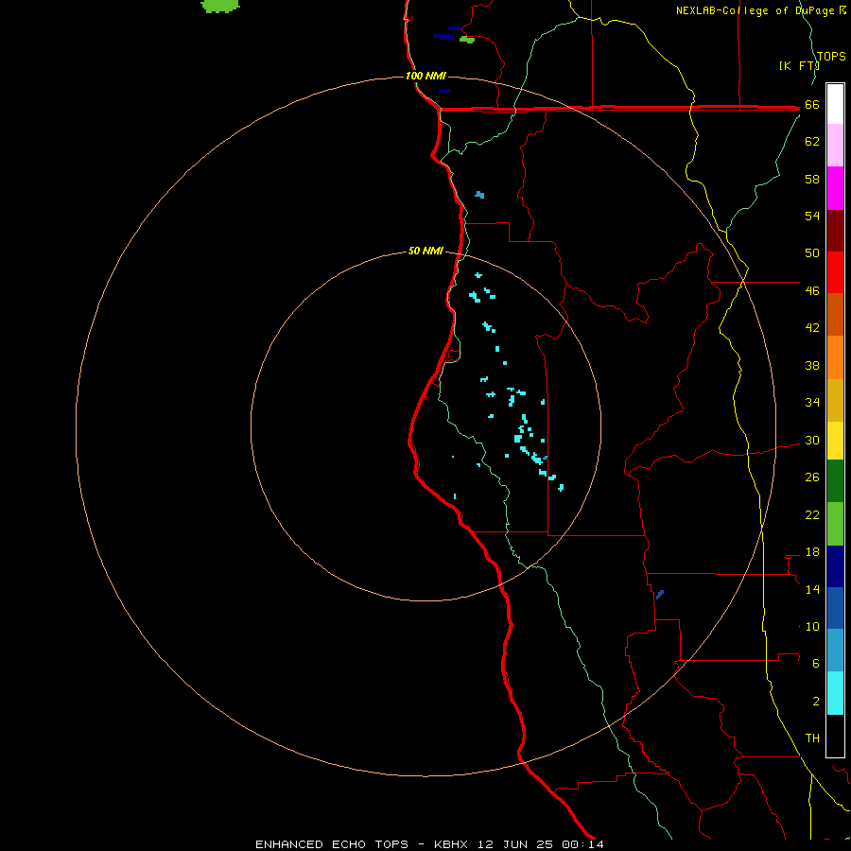Image resolution: width=851 pixels, height=851 pixels.
Task: Click the cyan 2 kft legend swatch
Action: click(835, 693)
